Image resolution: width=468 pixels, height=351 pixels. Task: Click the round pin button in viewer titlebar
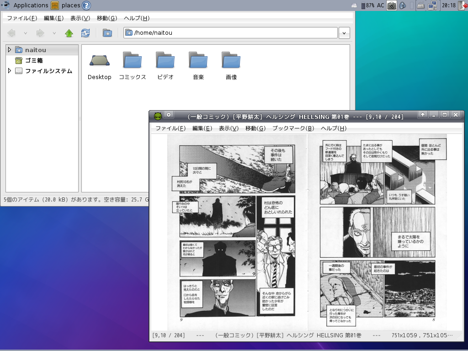pos(169,115)
